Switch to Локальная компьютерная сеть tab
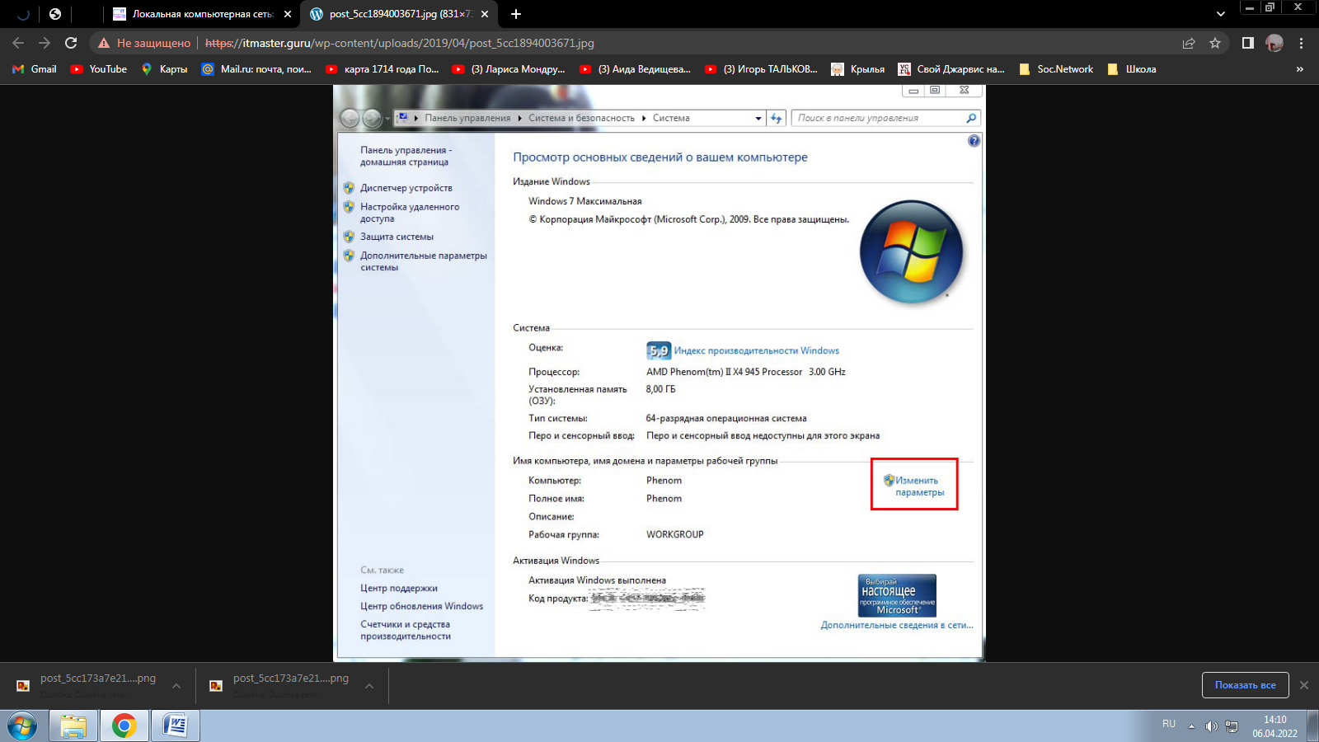The image size is (1319, 742). click(x=202, y=14)
